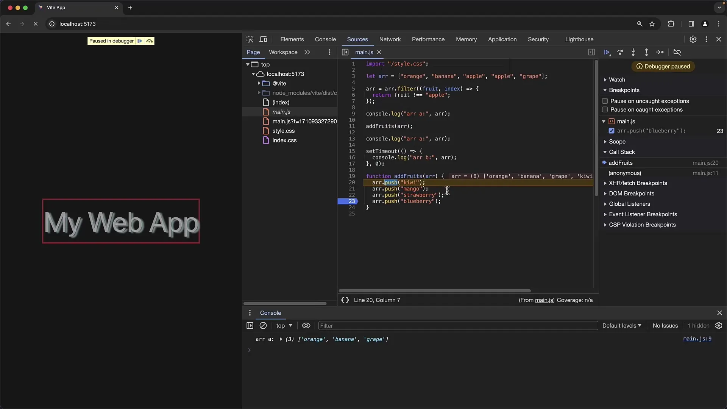Image resolution: width=727 pixels, height=409 pixels.
Task: Open a new browser tab
Action: point(130,8)
